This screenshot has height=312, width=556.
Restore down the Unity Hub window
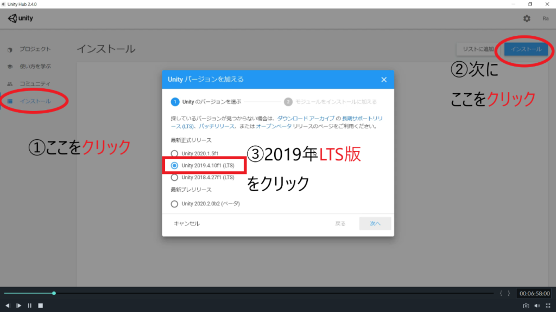(530, 4)
